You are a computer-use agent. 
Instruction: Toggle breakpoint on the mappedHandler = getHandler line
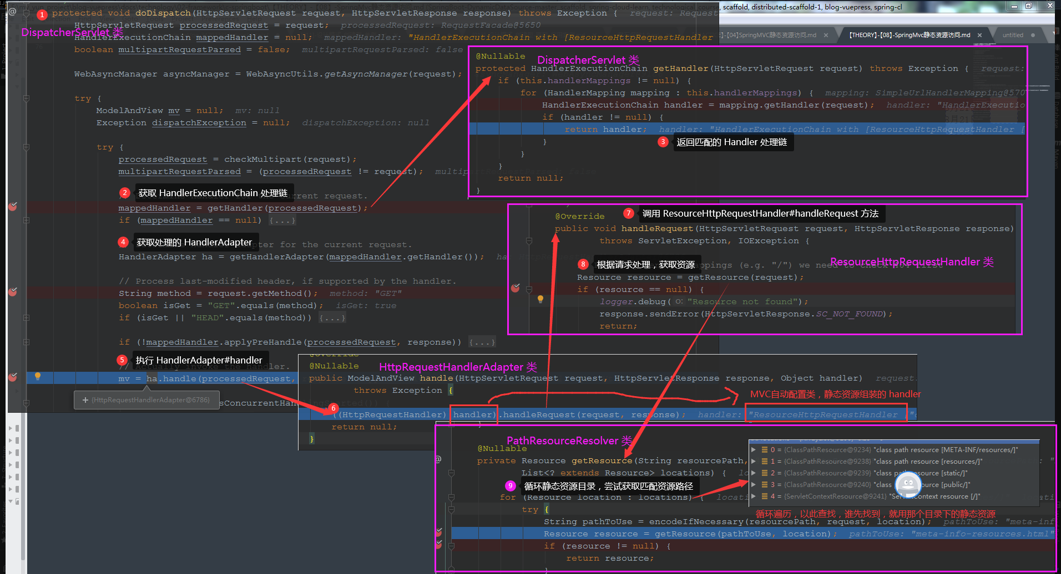13,207
